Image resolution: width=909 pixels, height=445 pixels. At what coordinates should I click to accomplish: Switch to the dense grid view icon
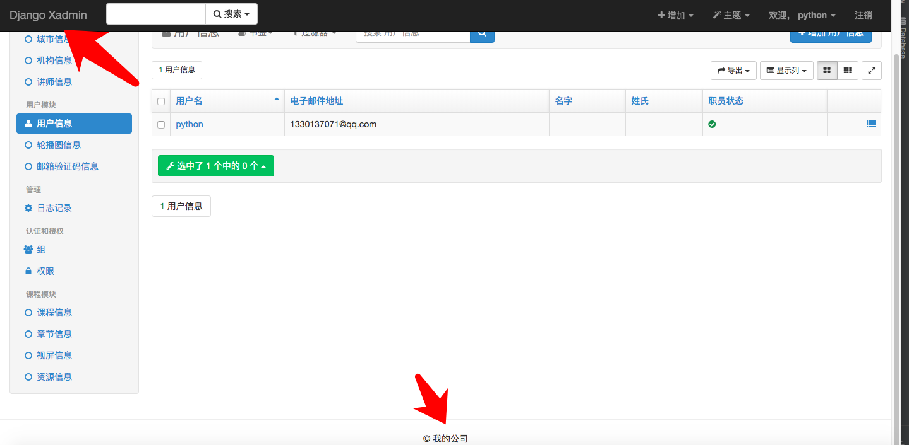point(847,70)
